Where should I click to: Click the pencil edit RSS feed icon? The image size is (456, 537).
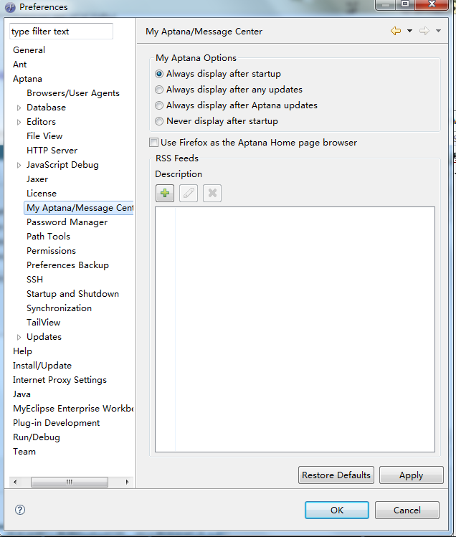coord(189,193)
